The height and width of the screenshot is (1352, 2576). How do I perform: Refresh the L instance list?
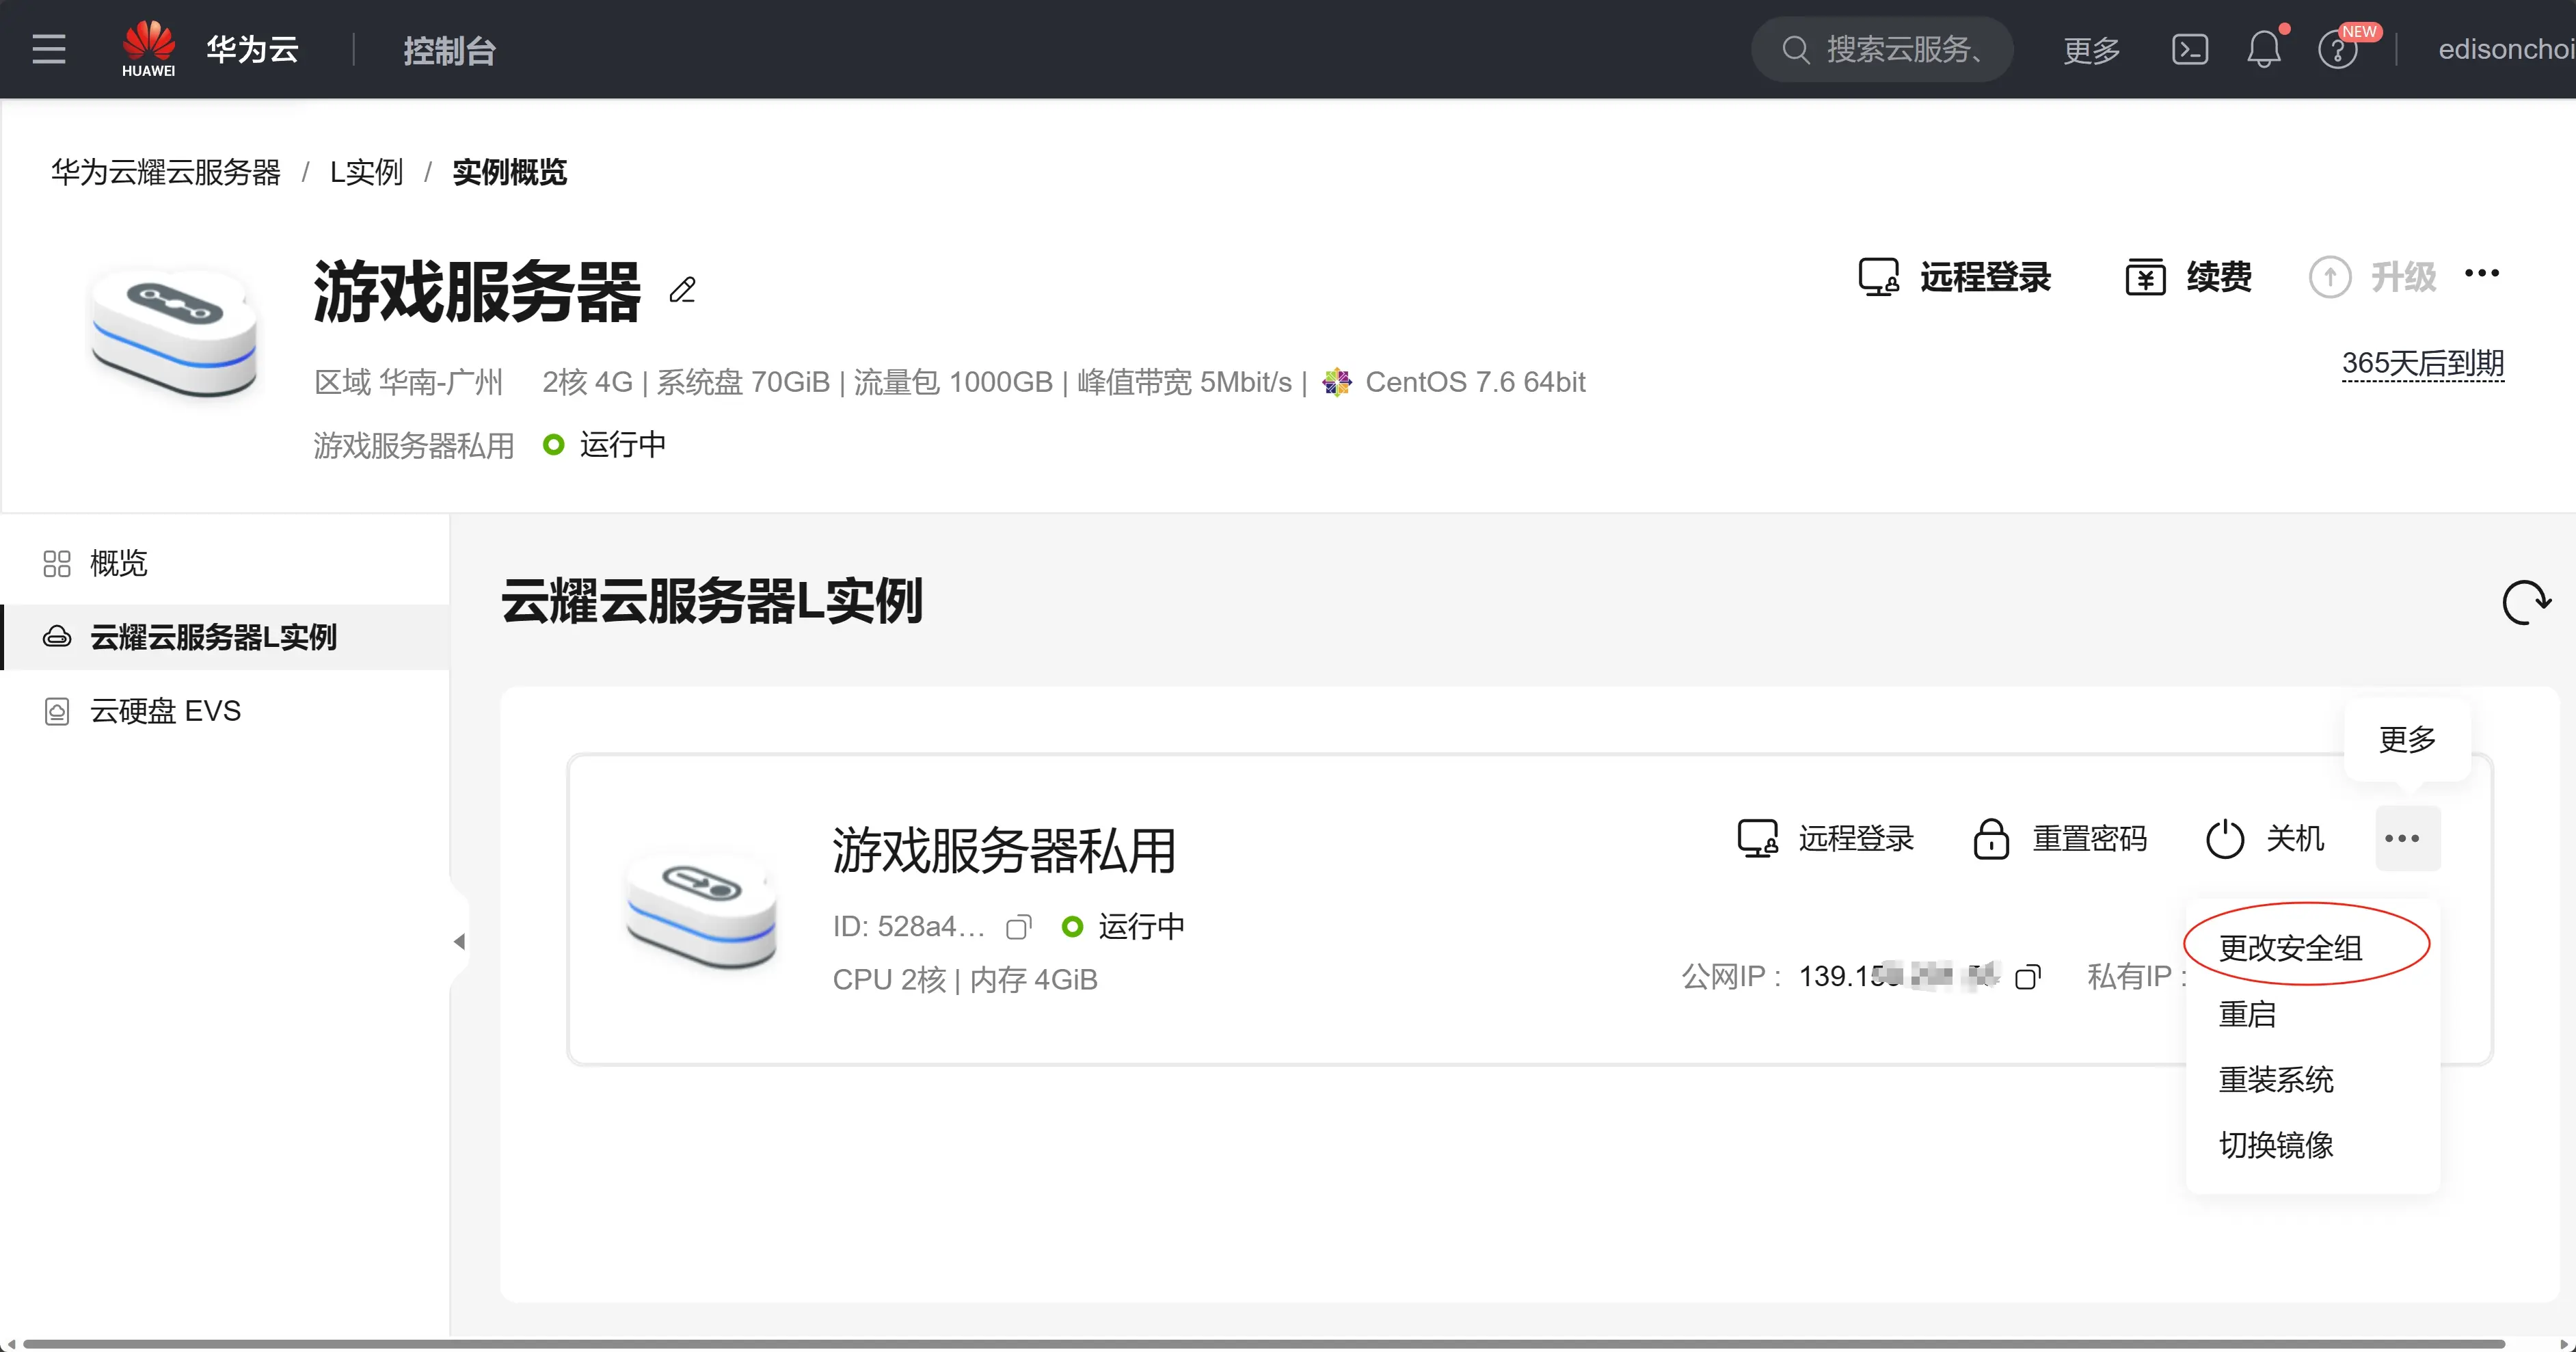pyautogui.click(x=2526, y=602)
